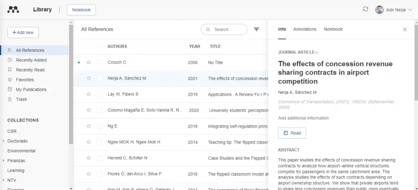Select the Ngee MOK H row checkbox
Viewport: 418px width, 190px height.
pyautogui.click(x=100, y=142)
